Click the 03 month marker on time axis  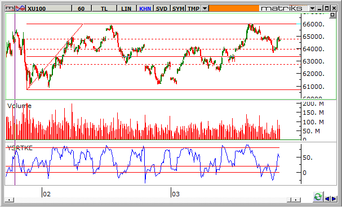pos(176,194)
